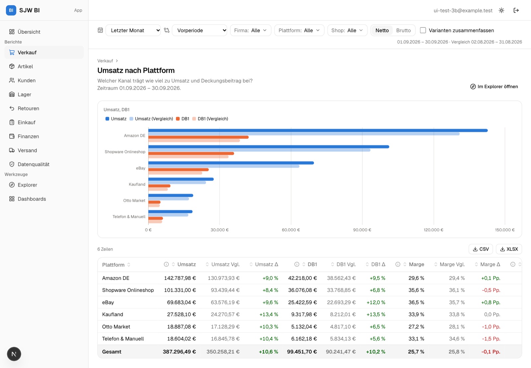Sort by DB1 Δ column
The width and height of the screenshot is (531, 368).
coord(375,264)
